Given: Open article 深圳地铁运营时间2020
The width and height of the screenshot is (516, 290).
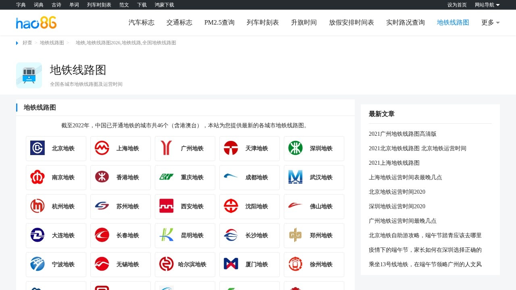Looking at the screenshot, I should [x=397, y=206].
